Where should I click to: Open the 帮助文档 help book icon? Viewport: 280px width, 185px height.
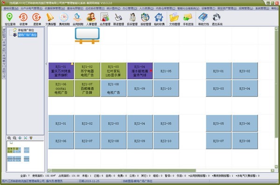tap(203, 19)
